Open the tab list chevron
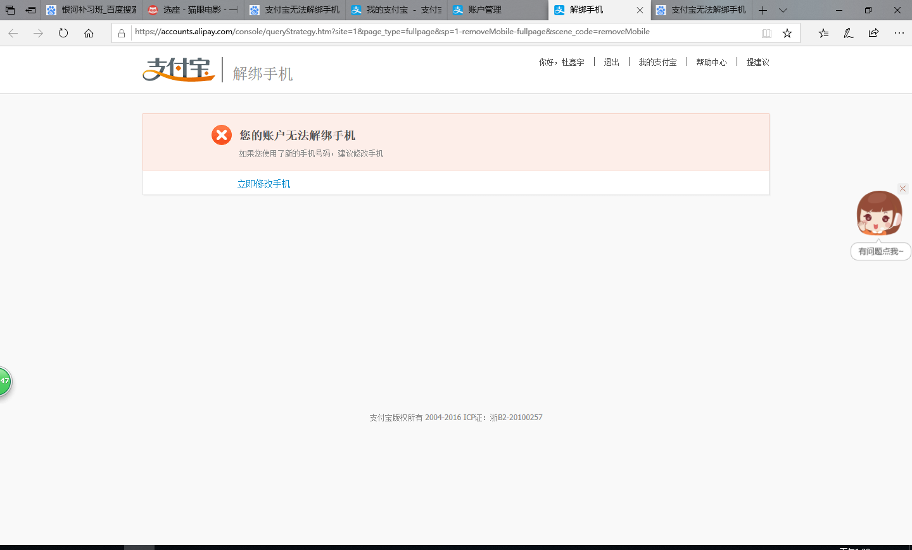The height and width of the screenshot is (550, 912). [x=783, y=10]
